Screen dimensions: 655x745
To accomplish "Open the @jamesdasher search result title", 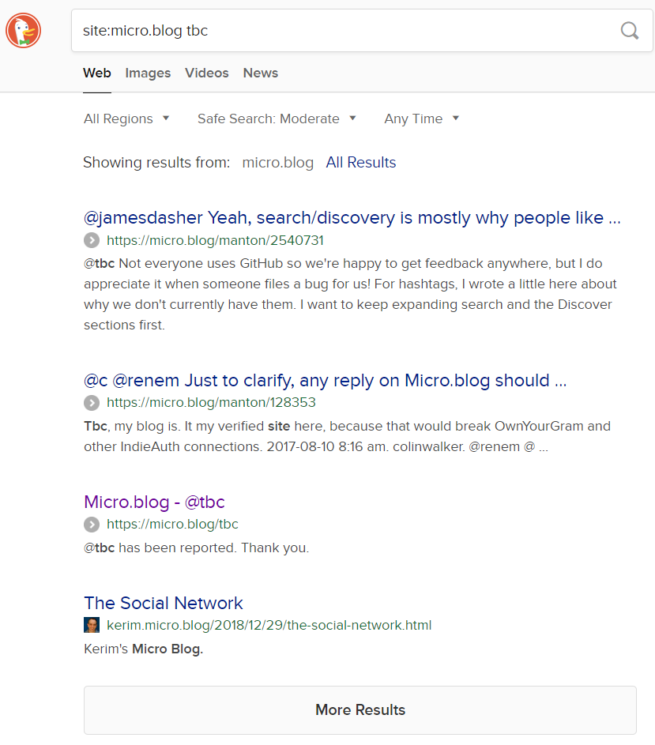I will 352,217.
